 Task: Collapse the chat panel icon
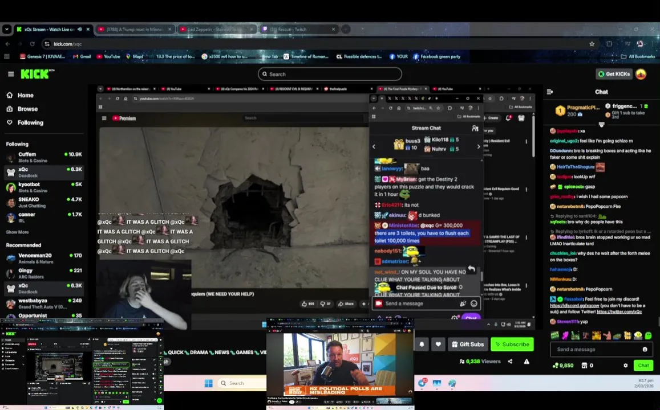coord(550,92)
